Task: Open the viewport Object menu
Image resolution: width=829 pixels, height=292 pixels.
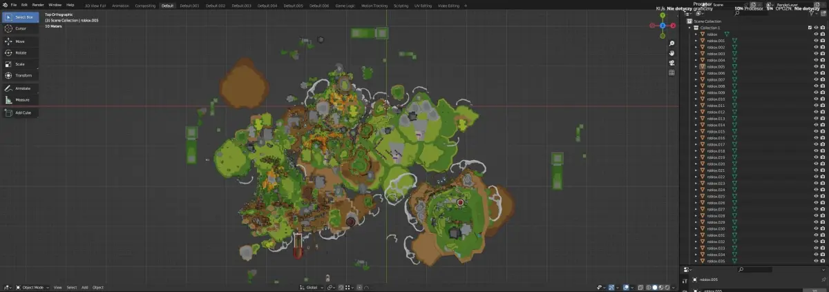Action: (98, 287)
